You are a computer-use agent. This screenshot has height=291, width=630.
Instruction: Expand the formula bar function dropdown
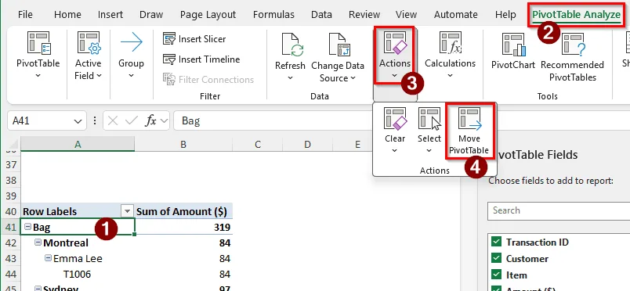click(x=164, y=120)
